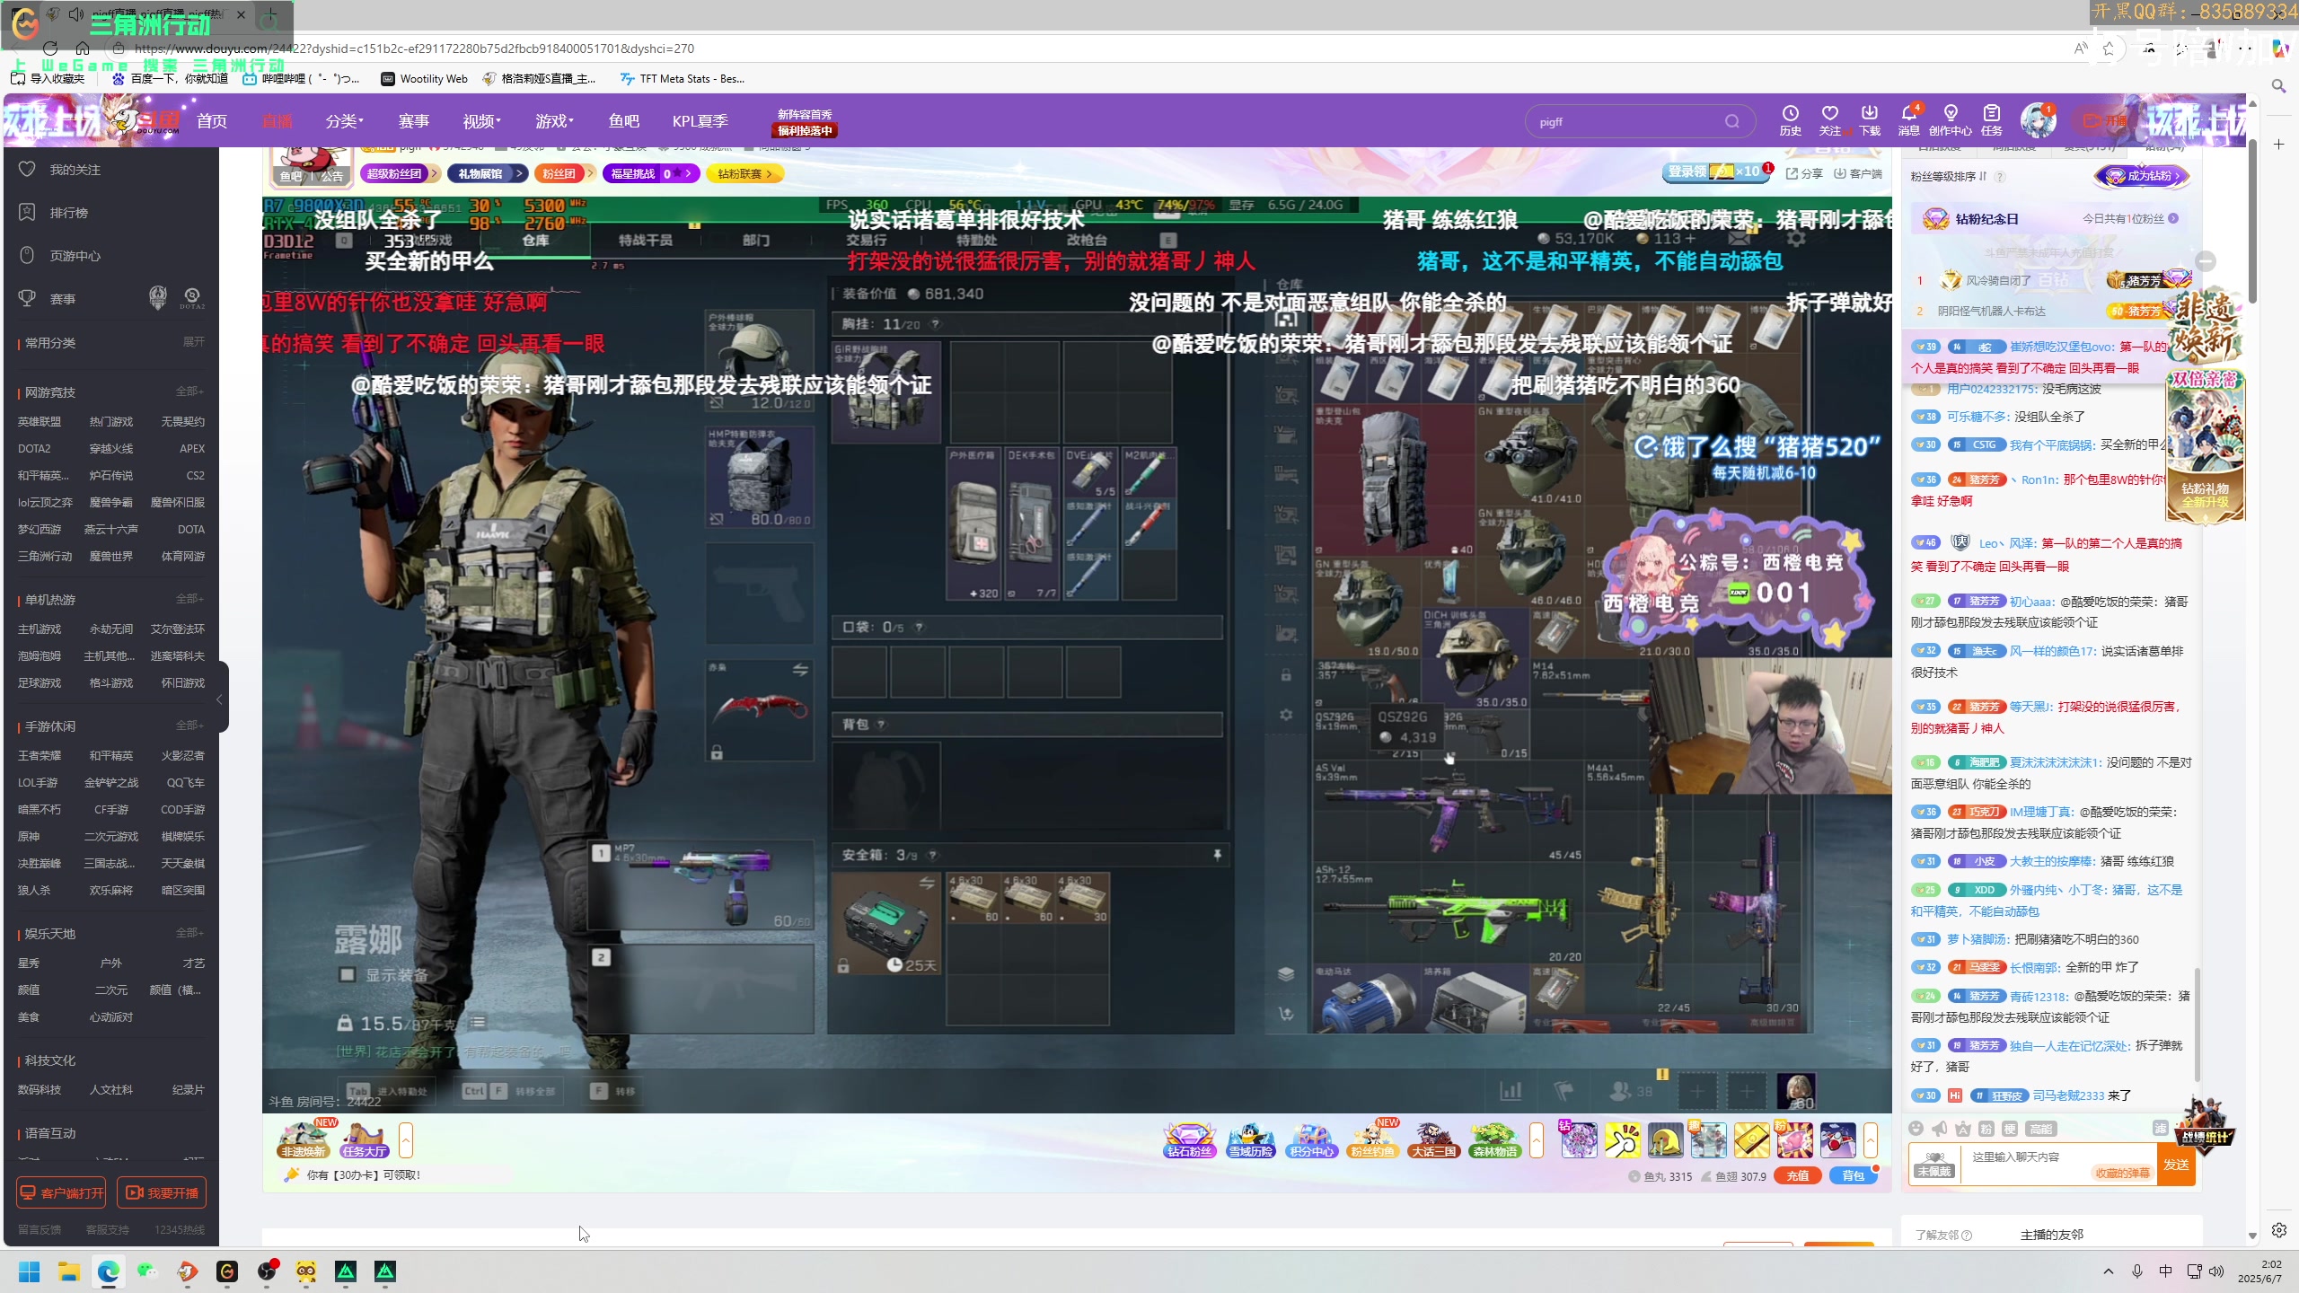Image resolution: width=2299 pixels, height=1293 pixels.
Task: Click the 下载 download icon
Action: point(1870,120)
